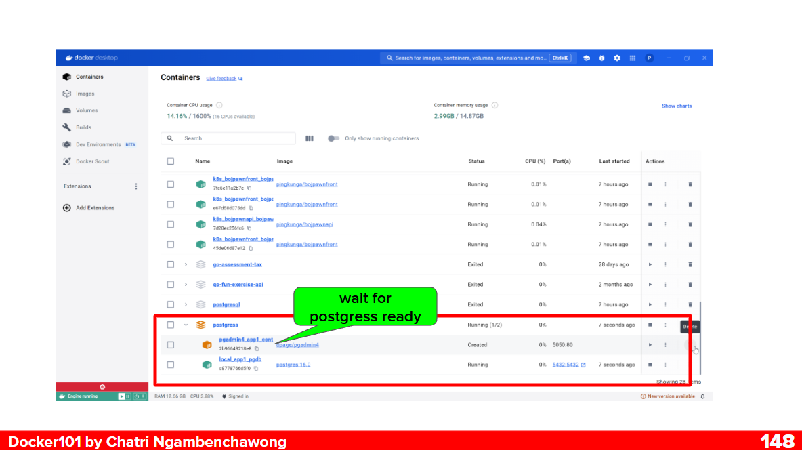Open more actions for pgadmin4_app1 container
This screenshot has width=802, height=450.
[x=665, y=345]
